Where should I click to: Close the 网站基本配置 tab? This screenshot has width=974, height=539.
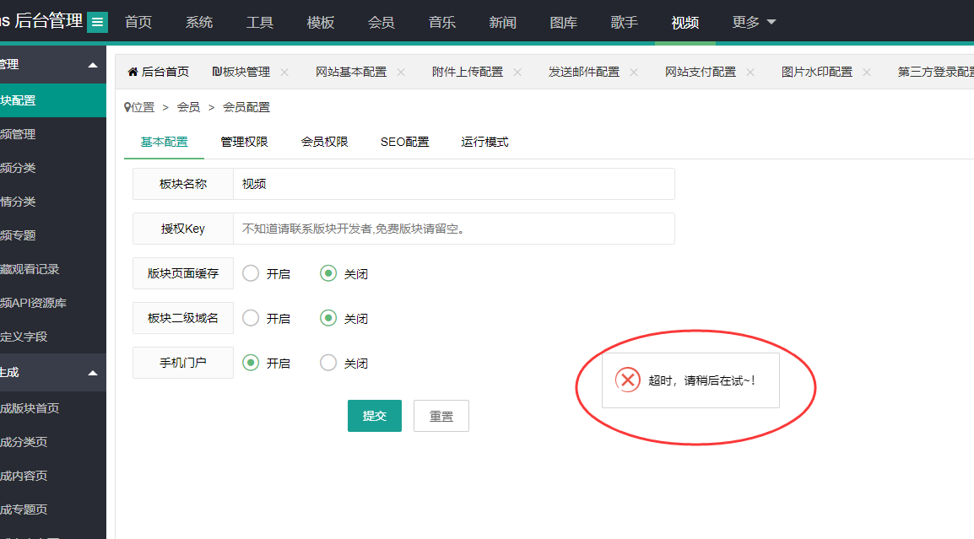[x=401, y=73]
